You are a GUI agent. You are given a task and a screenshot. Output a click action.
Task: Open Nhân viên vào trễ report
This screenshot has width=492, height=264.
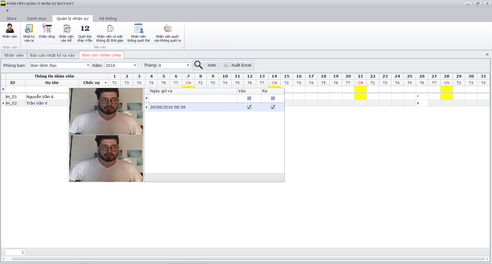click(66, 33)
